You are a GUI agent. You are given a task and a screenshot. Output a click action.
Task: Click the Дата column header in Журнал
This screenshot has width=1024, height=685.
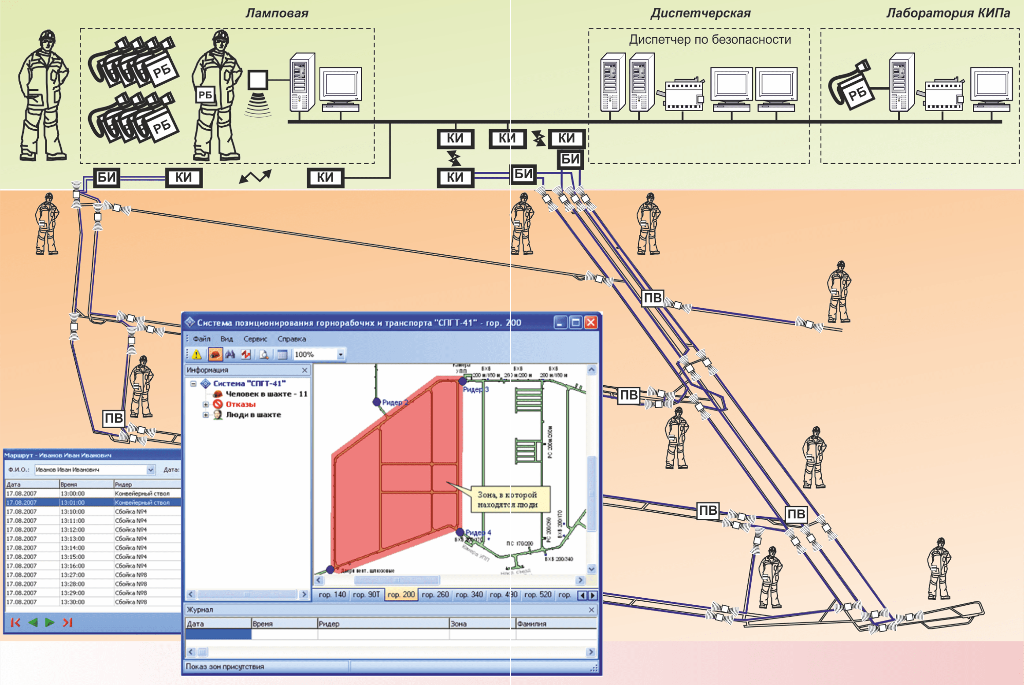coord(218,624)
